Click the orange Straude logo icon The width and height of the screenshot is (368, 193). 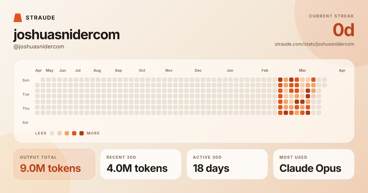18,18
